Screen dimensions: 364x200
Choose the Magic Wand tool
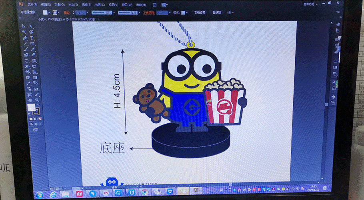click(x=24, y=32)
